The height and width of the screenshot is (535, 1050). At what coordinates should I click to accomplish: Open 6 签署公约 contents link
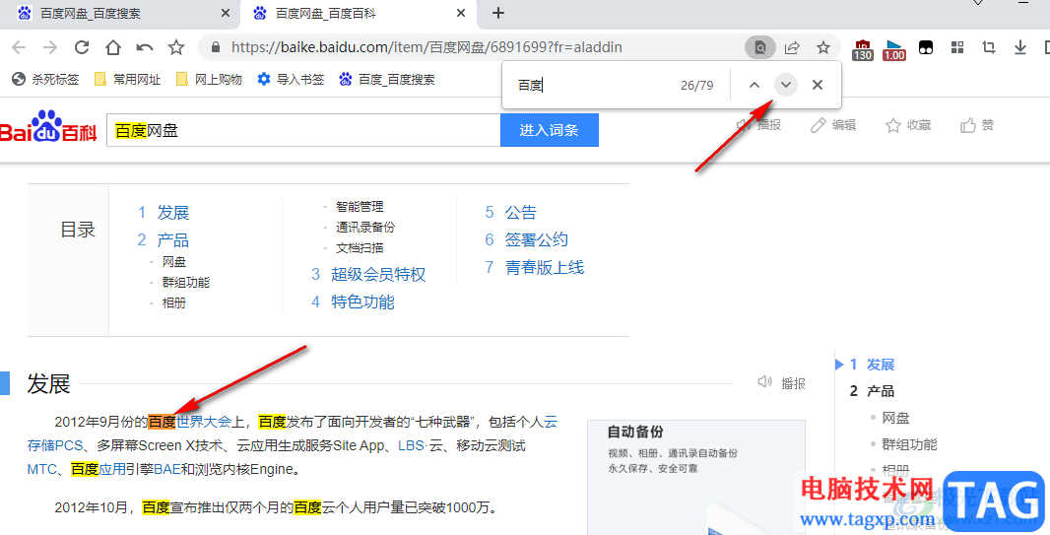526,239
